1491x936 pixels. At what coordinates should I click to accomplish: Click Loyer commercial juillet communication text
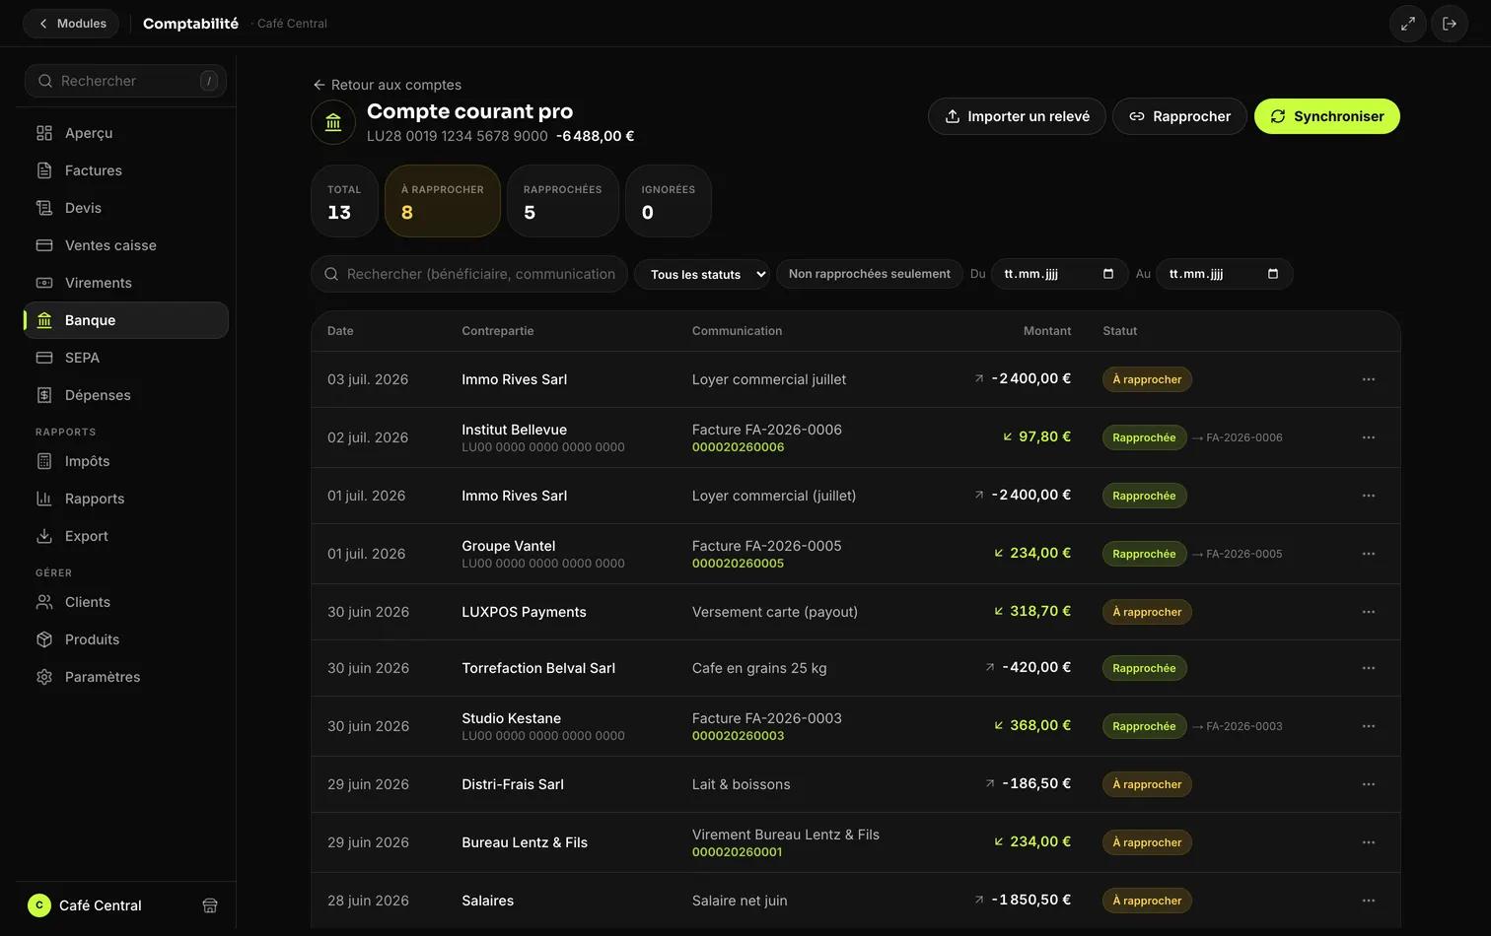(769, 379)
